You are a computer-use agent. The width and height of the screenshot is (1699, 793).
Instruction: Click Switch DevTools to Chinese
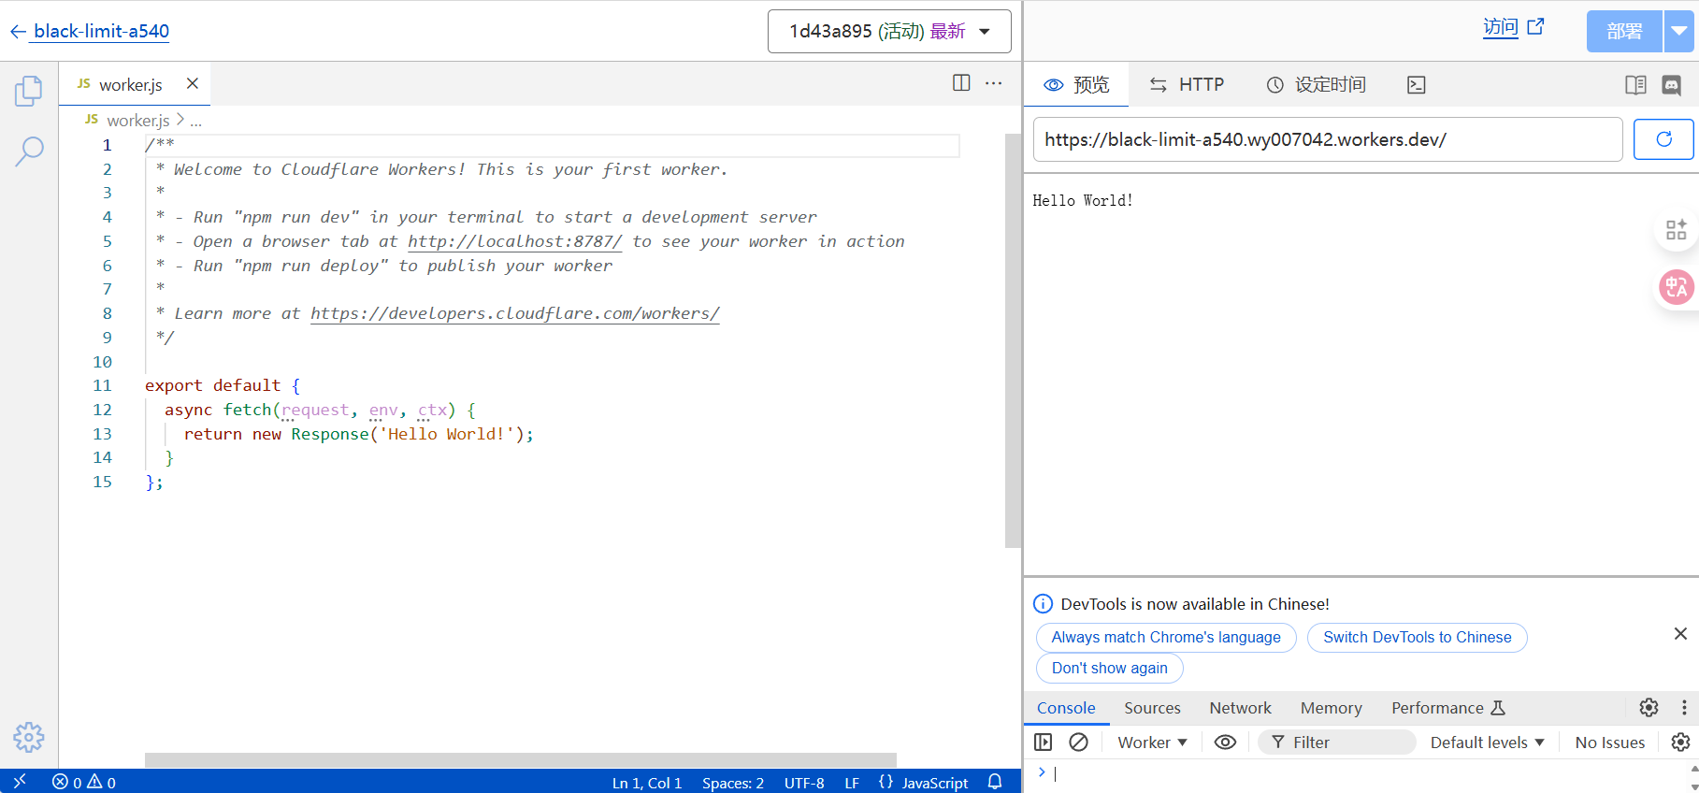1417,638
